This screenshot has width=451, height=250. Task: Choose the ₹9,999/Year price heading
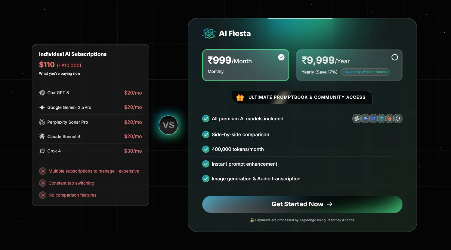click(326, 61)
